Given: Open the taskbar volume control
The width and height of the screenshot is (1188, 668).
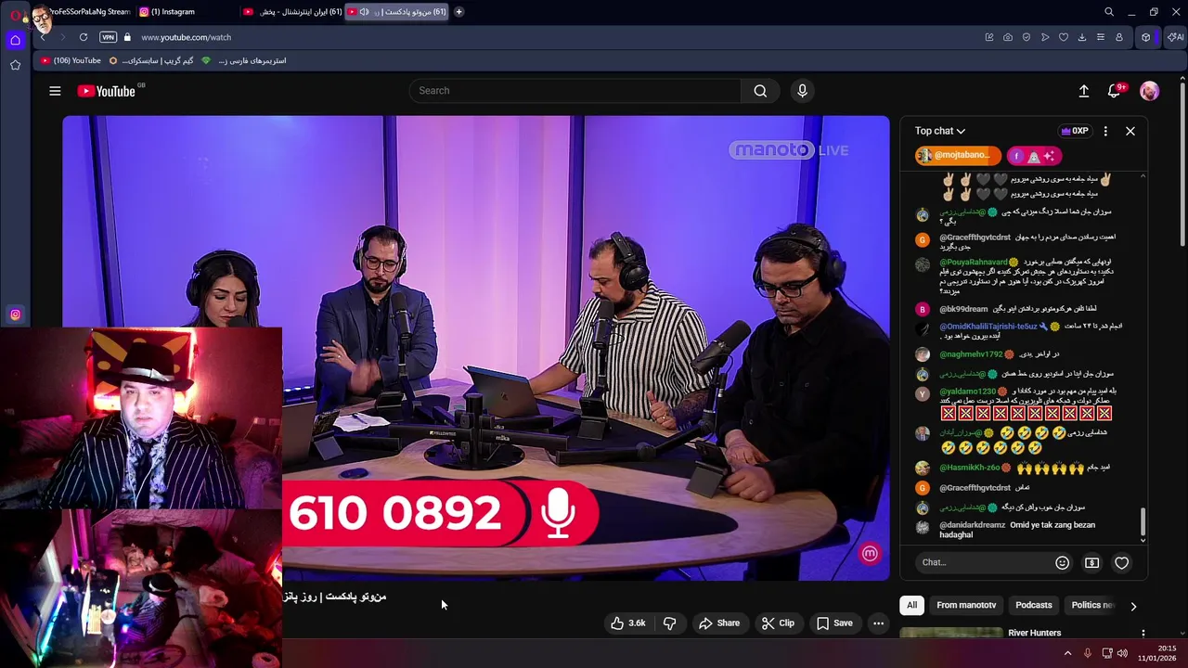Looking at the screenshot, I should click(x=1122, y=653).
